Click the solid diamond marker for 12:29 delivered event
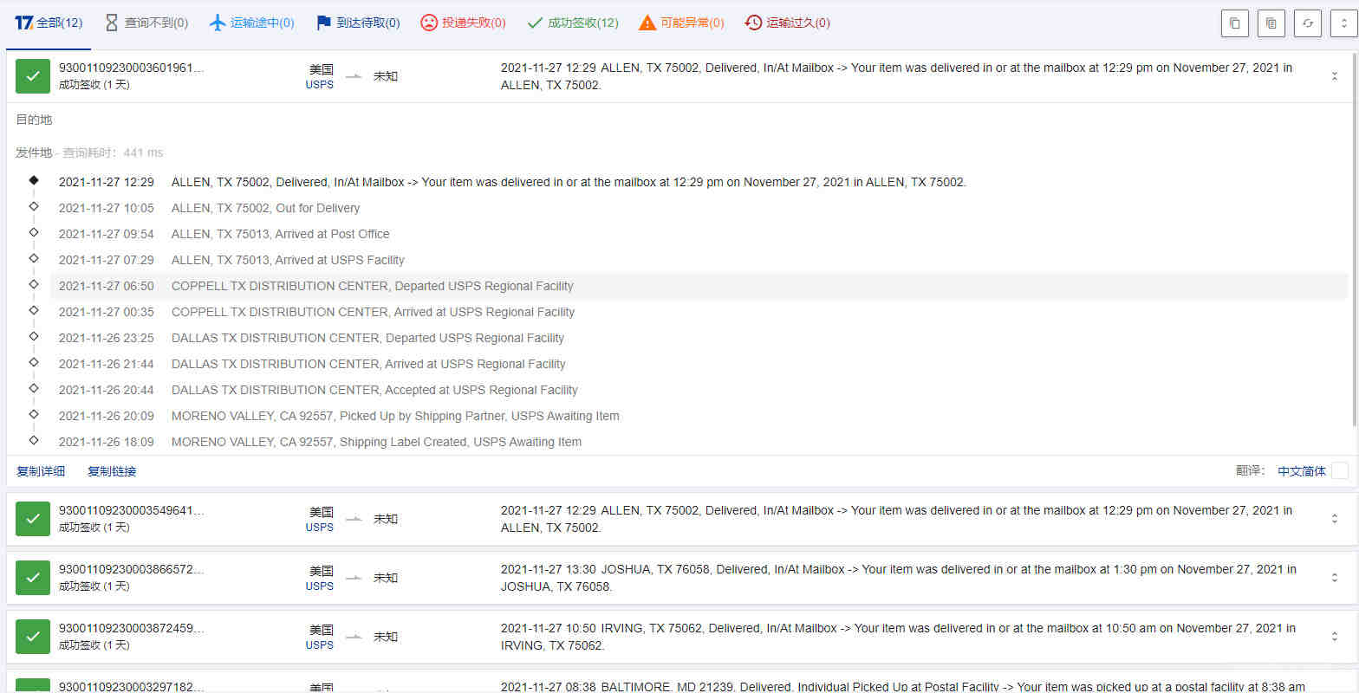 (34, 180)
